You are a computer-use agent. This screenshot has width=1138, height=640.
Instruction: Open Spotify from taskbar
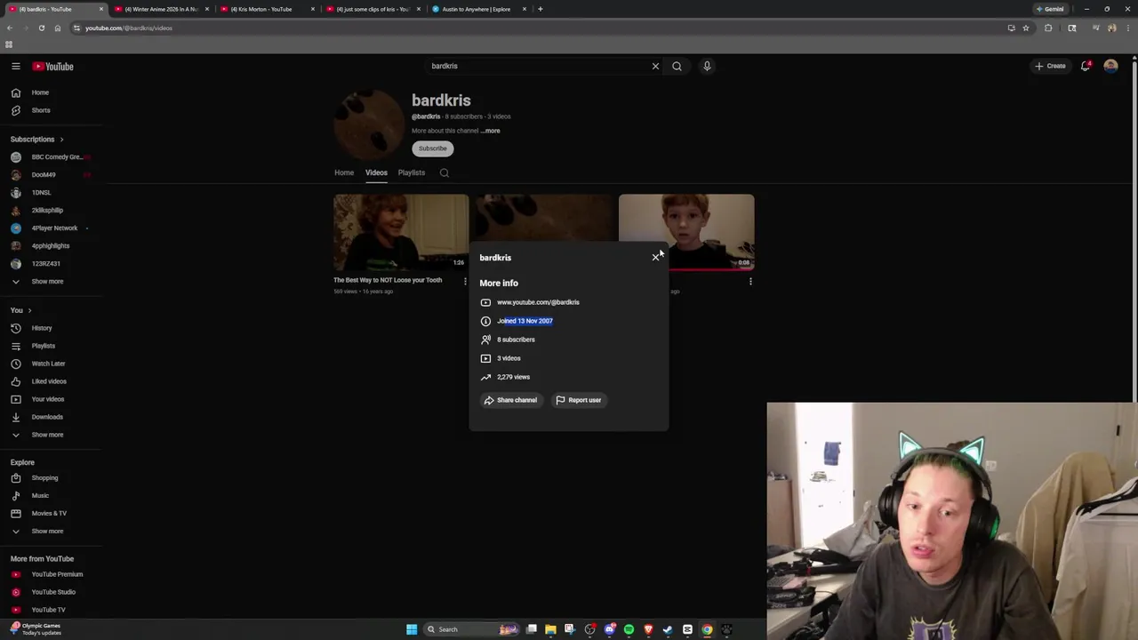(x=629, y=629)
